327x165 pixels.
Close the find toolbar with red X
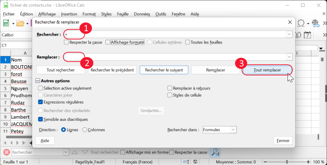click(7, 152)
